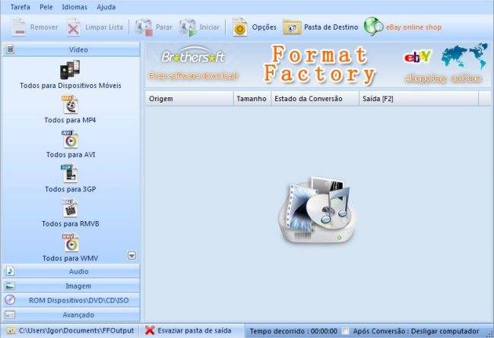The width and height of the screenshot is (494, 338).
Task: Click the Avançado panel icon
Action: point(10,314)
